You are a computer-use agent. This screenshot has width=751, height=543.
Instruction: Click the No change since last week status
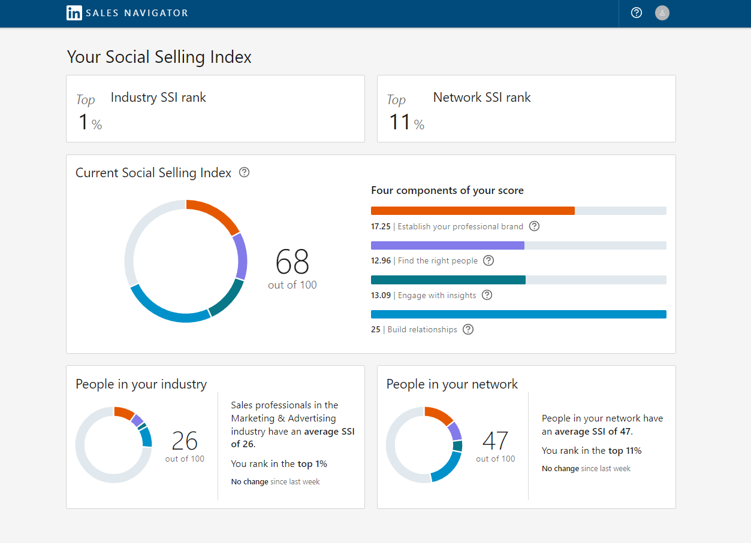275,481
